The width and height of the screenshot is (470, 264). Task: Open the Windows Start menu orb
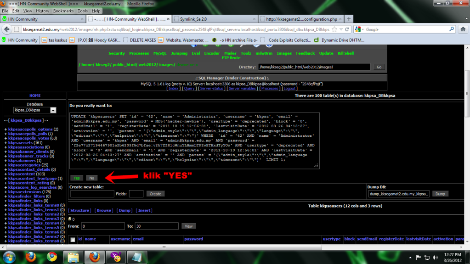coord(10,256)
